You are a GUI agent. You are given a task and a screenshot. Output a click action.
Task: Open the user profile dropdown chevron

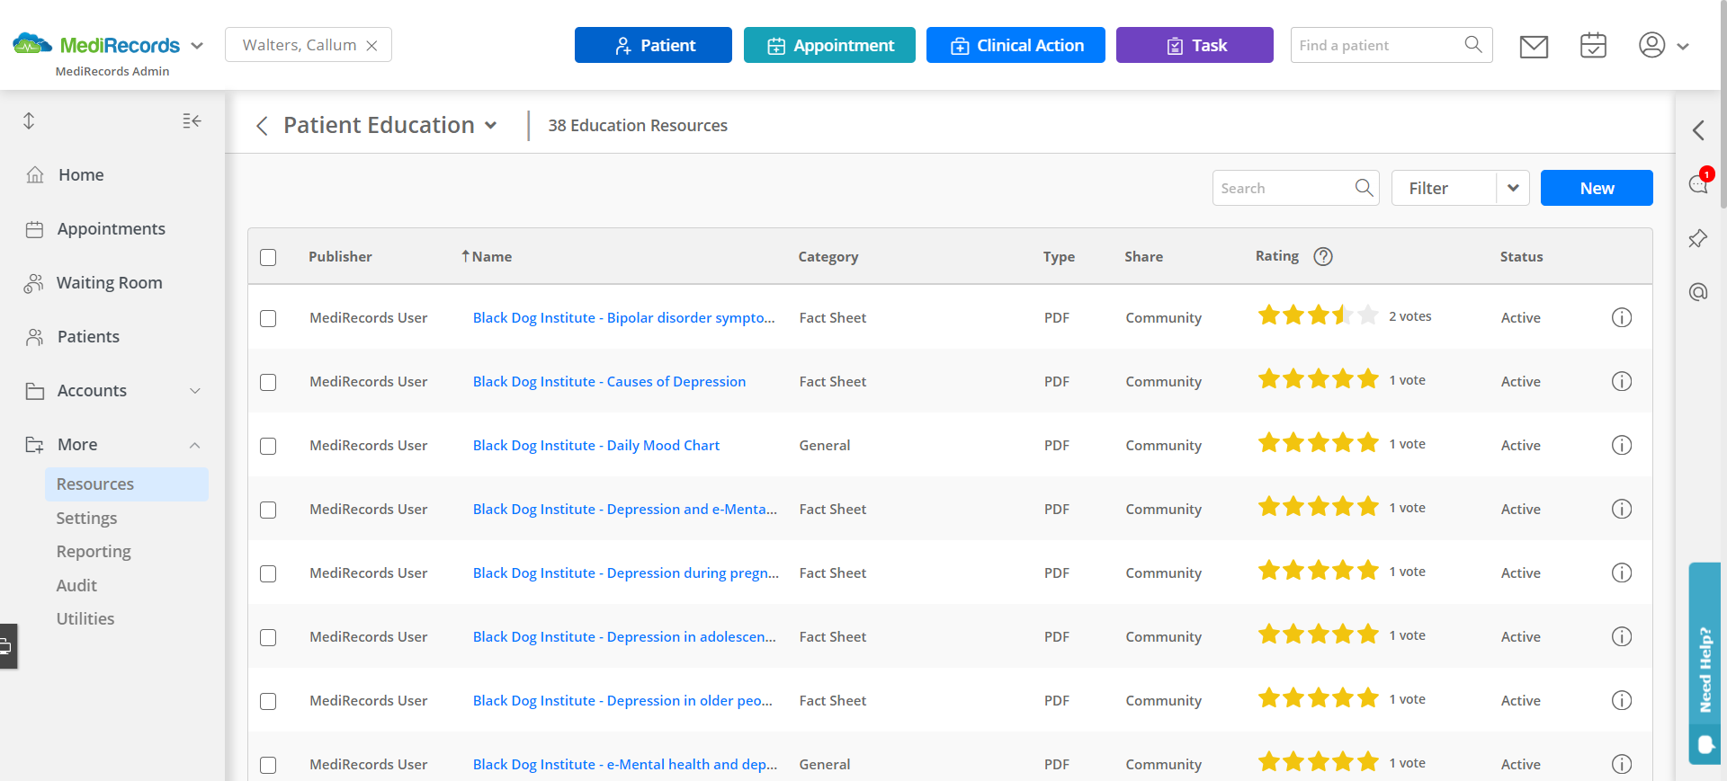point(1683,46)
